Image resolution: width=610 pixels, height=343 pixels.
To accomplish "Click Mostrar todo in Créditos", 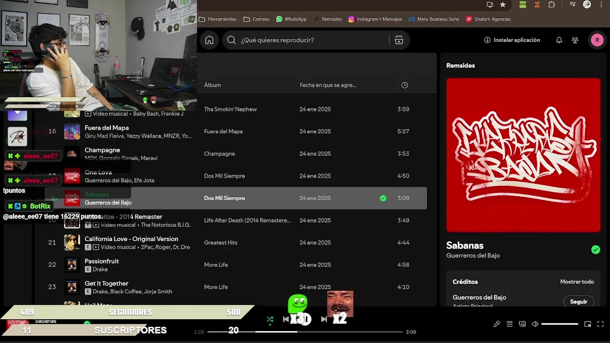I will tap(577, 282).
